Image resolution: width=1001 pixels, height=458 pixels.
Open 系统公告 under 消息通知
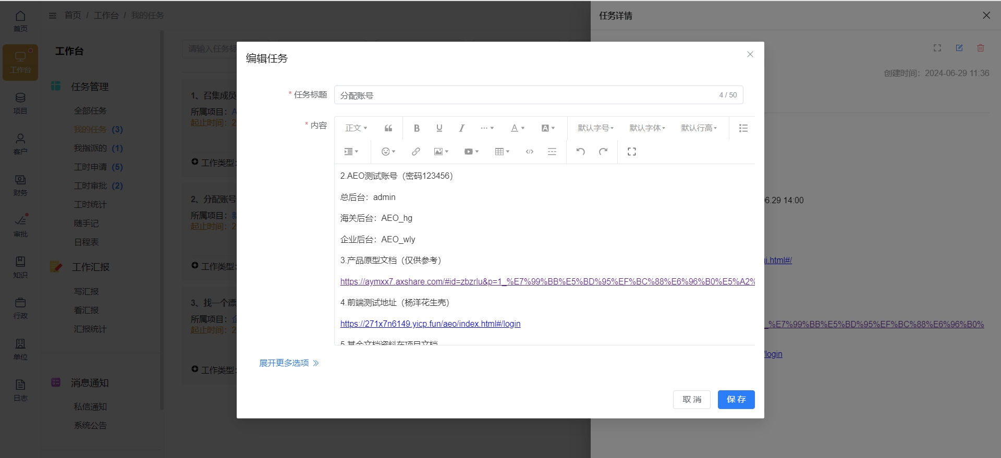(x=90, y=425)
